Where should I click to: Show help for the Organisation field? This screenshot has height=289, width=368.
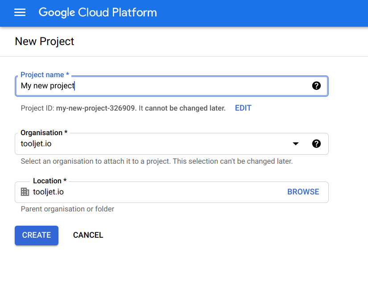[x=316, y=144]
